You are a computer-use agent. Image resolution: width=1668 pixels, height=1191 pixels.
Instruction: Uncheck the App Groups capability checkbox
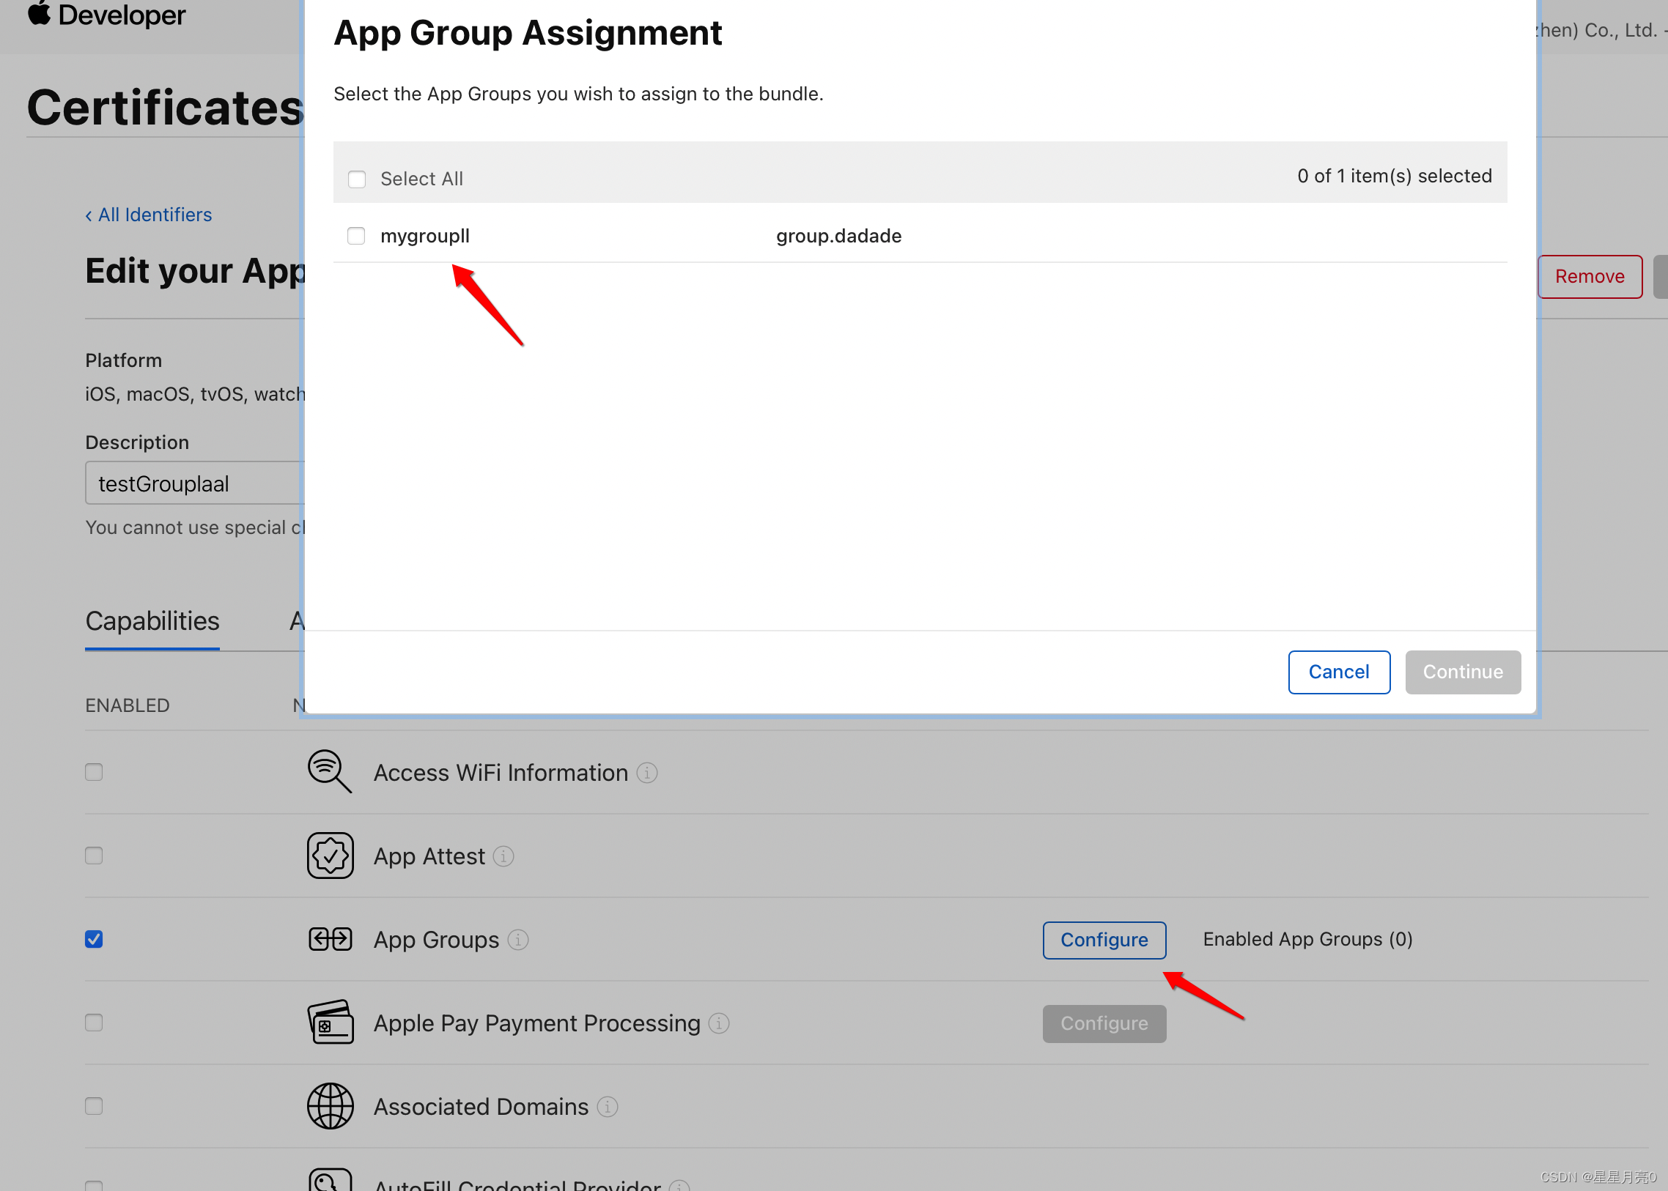(94, 939)
